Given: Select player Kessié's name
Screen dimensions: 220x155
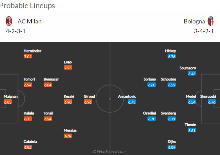Looking at the screenshot, I should pyautogui.click(x=69, y=96).
